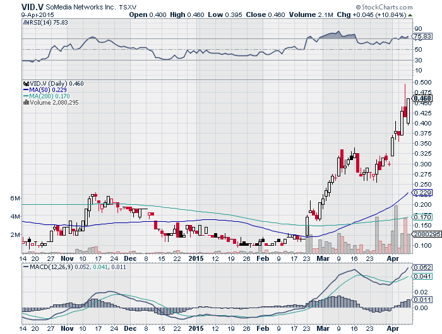Click the MA(200) 0.170 legend entry
Viewport: 442px width, 334px height.
coord(46,96)
